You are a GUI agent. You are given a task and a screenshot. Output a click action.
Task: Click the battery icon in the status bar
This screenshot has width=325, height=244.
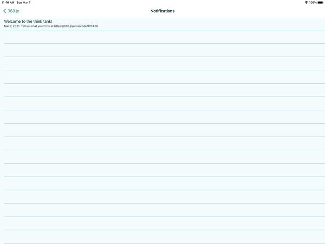(x=320, y=2)
